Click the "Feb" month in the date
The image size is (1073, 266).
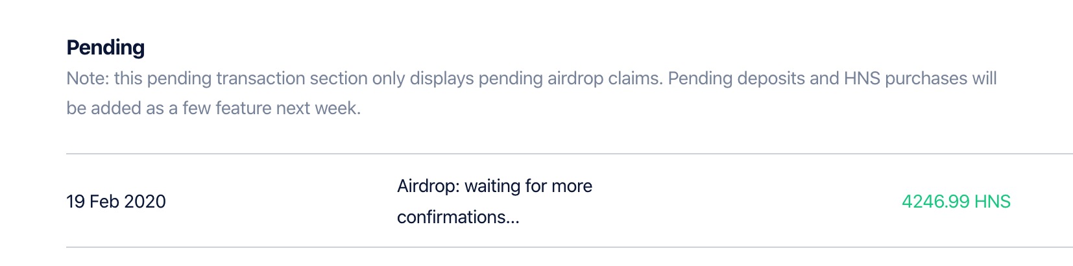[104, 202]
